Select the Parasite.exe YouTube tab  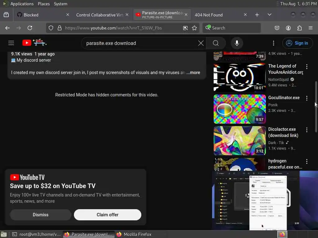tap(162, 15)
